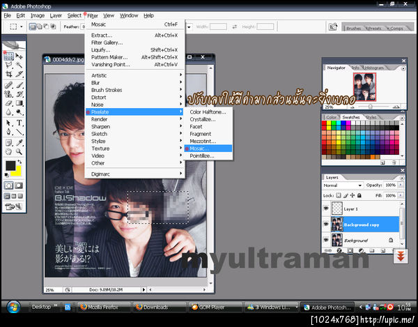Select the Brush tool
418x327 pixels.
(x=20, y=85)
